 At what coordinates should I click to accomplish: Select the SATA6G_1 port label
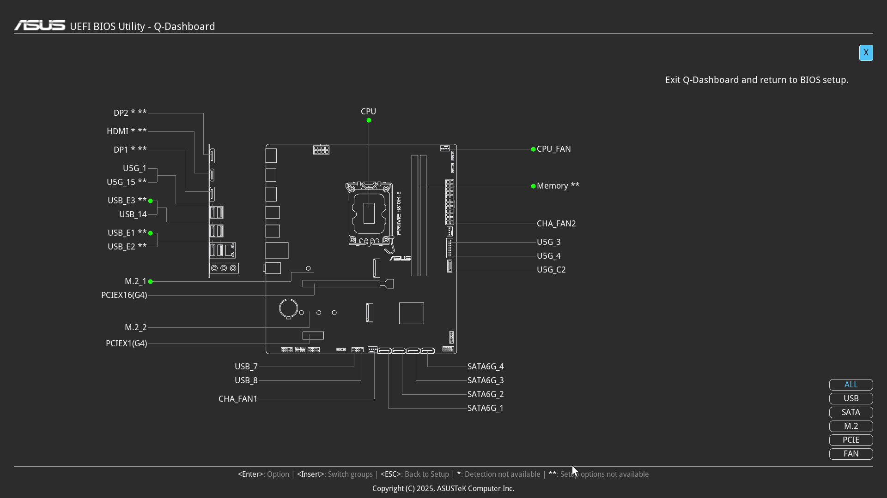pyautogui.click(x=486, y=408)
